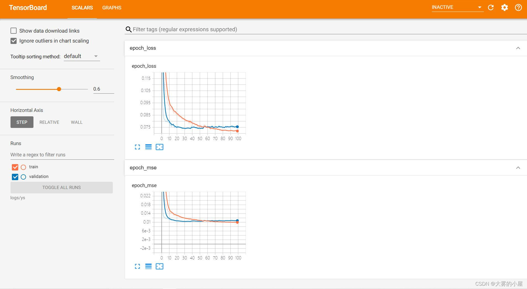Select only the validation run radio button
Viewport: 527px width, 289px height.
coord(24,177)
